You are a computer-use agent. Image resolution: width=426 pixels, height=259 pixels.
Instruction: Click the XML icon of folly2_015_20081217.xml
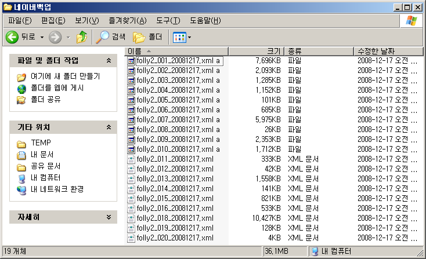click(x=131, y=199)
